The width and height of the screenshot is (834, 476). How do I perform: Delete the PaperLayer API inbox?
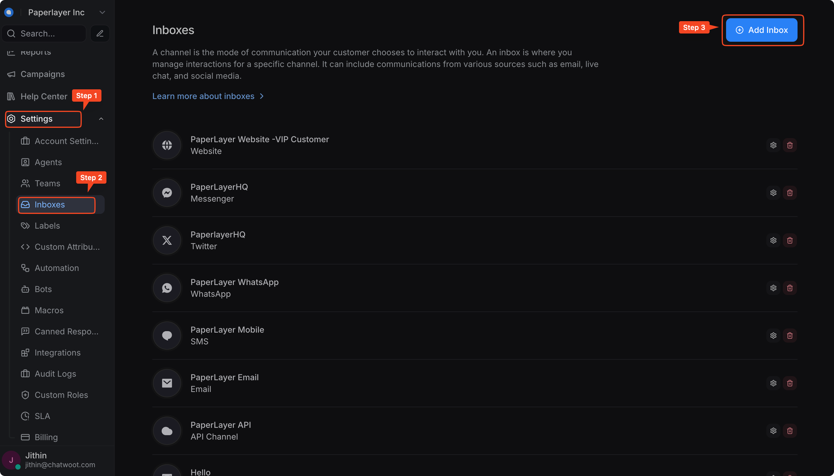pyautogui.click(x=790, y=431)
